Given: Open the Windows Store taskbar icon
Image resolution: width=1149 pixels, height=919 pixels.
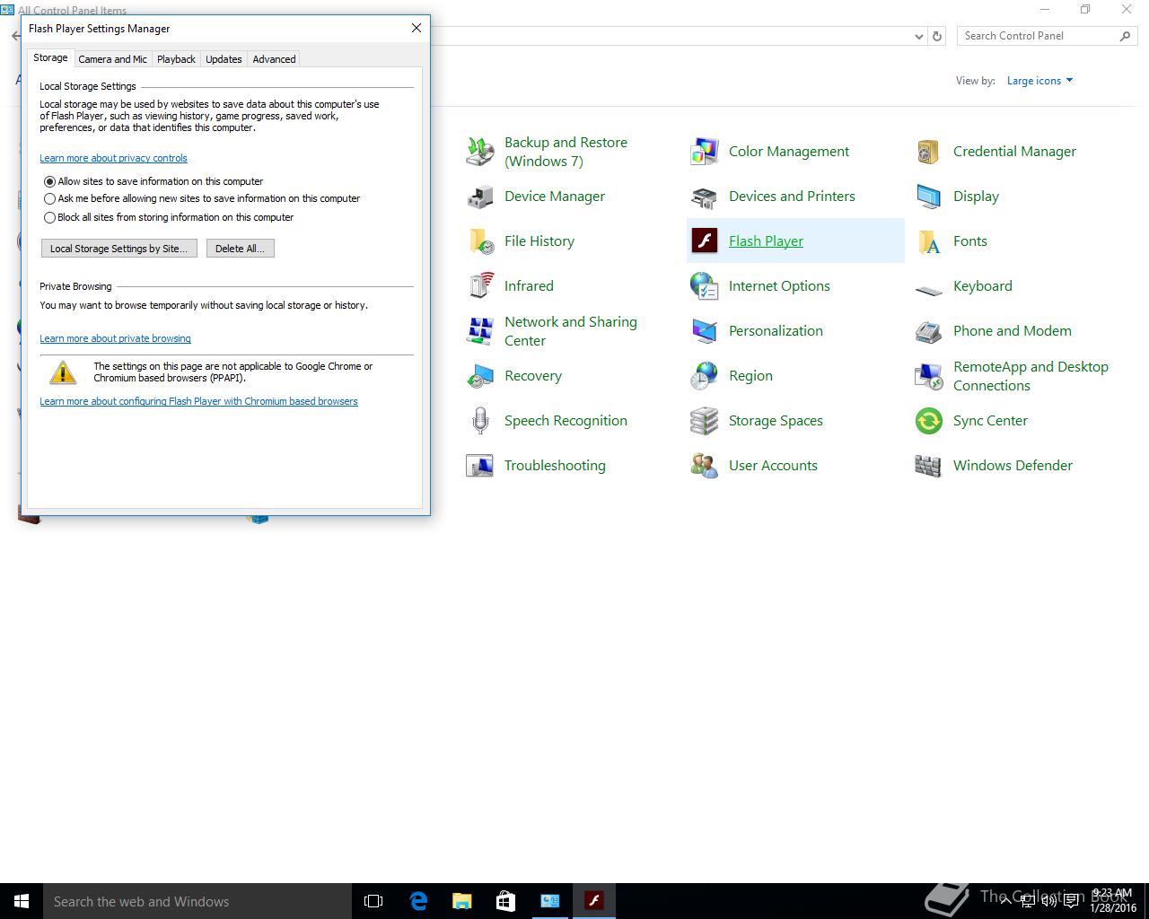Looking at the screenshot, I should coord(505,901).
